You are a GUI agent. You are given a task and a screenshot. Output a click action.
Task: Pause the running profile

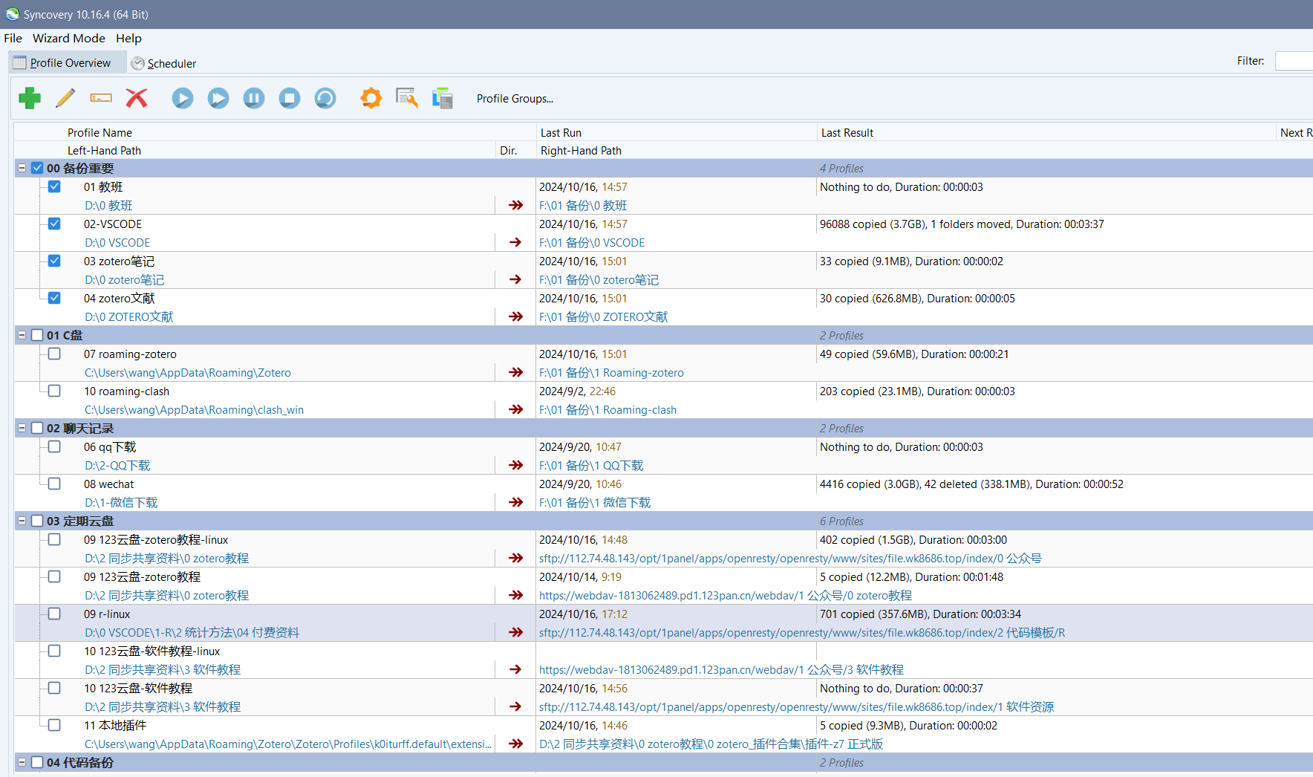point(254,98)
